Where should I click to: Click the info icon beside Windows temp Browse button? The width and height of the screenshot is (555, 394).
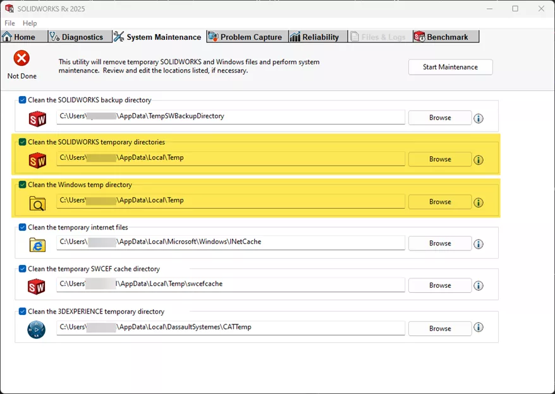pos(479,202)
